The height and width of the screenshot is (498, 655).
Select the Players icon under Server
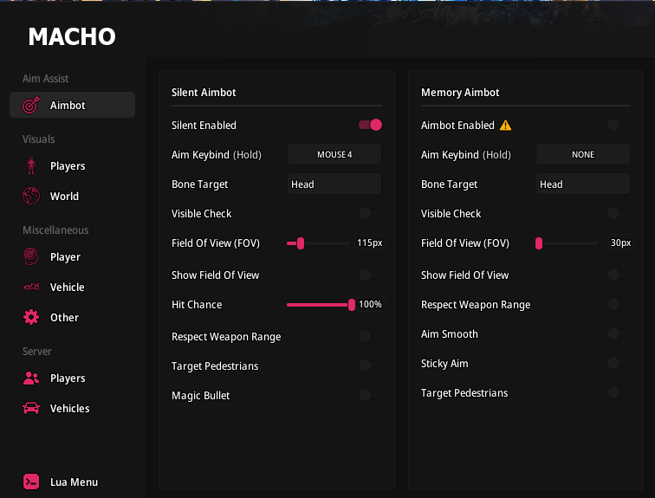[31, 378]
